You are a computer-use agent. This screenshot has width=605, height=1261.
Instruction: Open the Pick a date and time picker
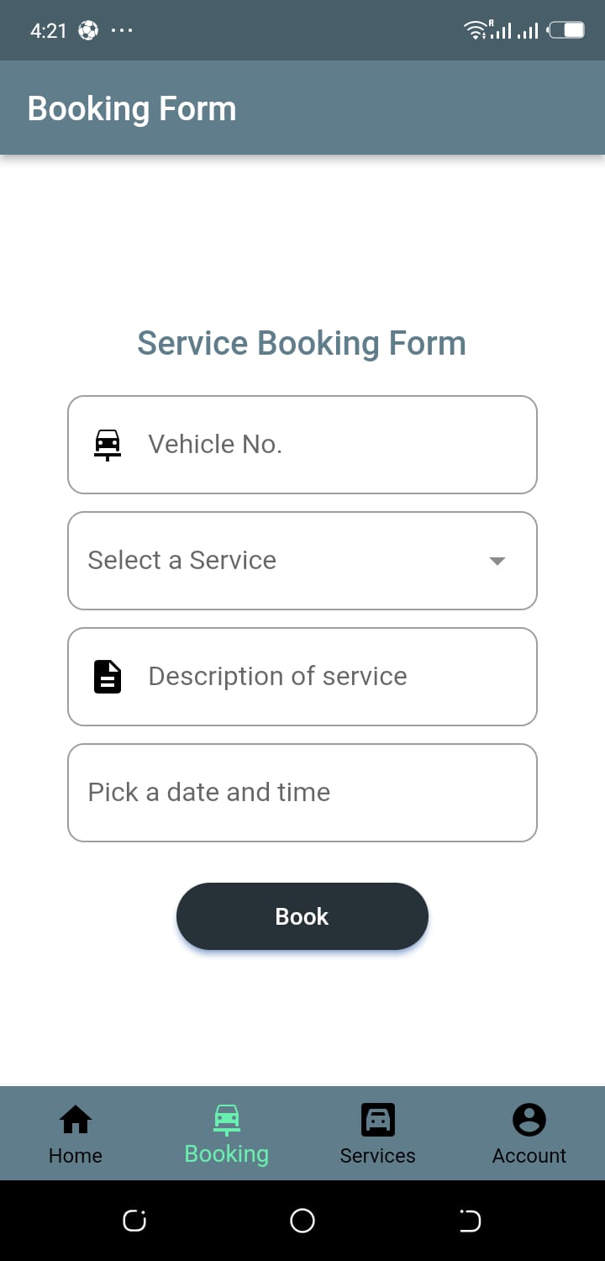point(302,793)
